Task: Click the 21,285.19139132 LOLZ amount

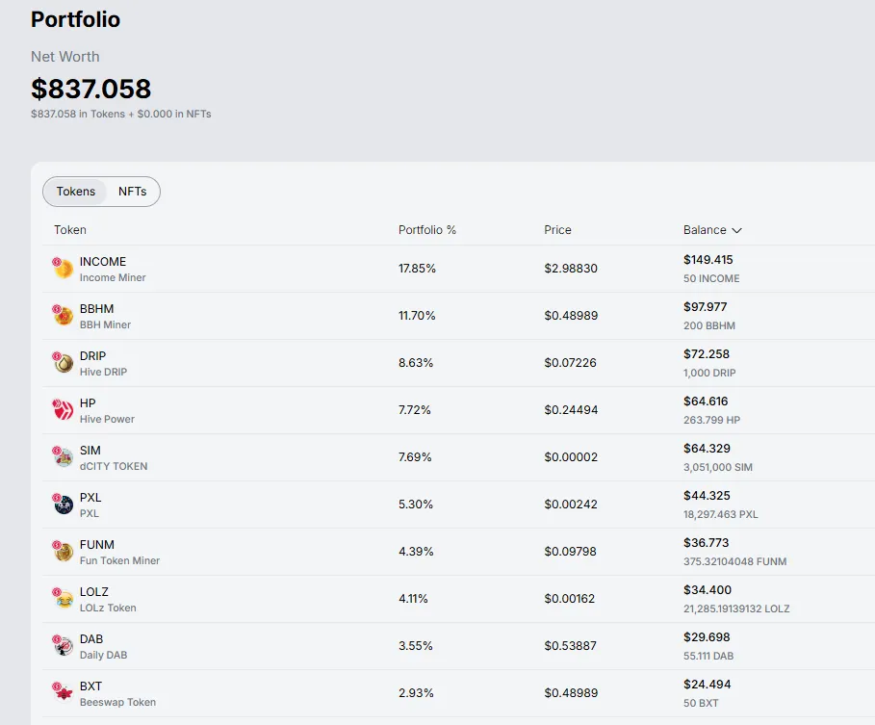Action: [736, 608]
